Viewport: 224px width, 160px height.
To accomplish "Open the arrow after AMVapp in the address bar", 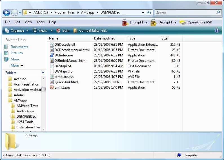I will (x=97, y=13).
